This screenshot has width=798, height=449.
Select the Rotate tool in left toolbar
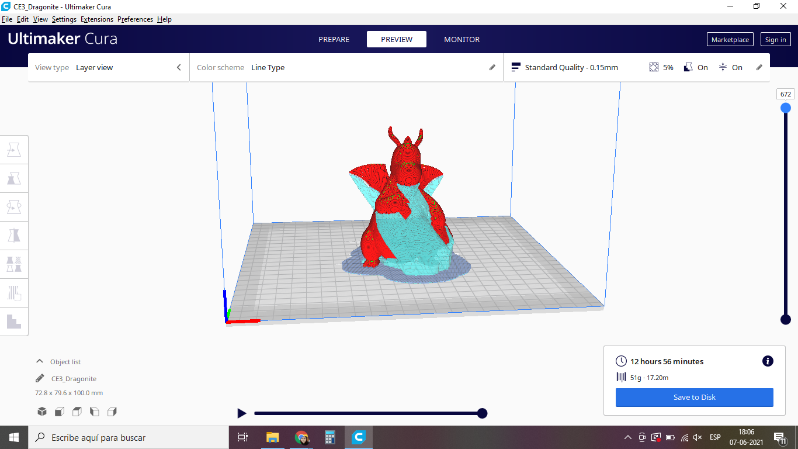(x=14, y=207)
